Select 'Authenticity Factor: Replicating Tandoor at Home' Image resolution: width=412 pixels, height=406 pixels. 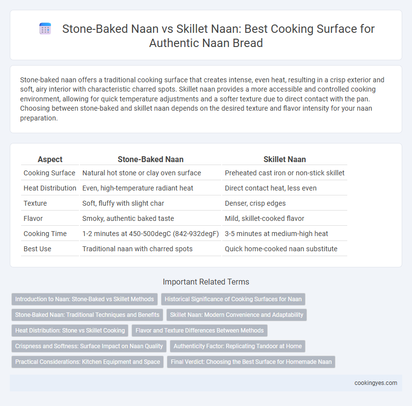click(237, 346)
